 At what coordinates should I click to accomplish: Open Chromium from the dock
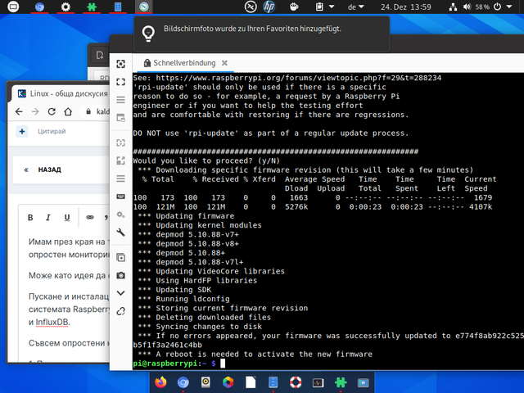[183, 382]
